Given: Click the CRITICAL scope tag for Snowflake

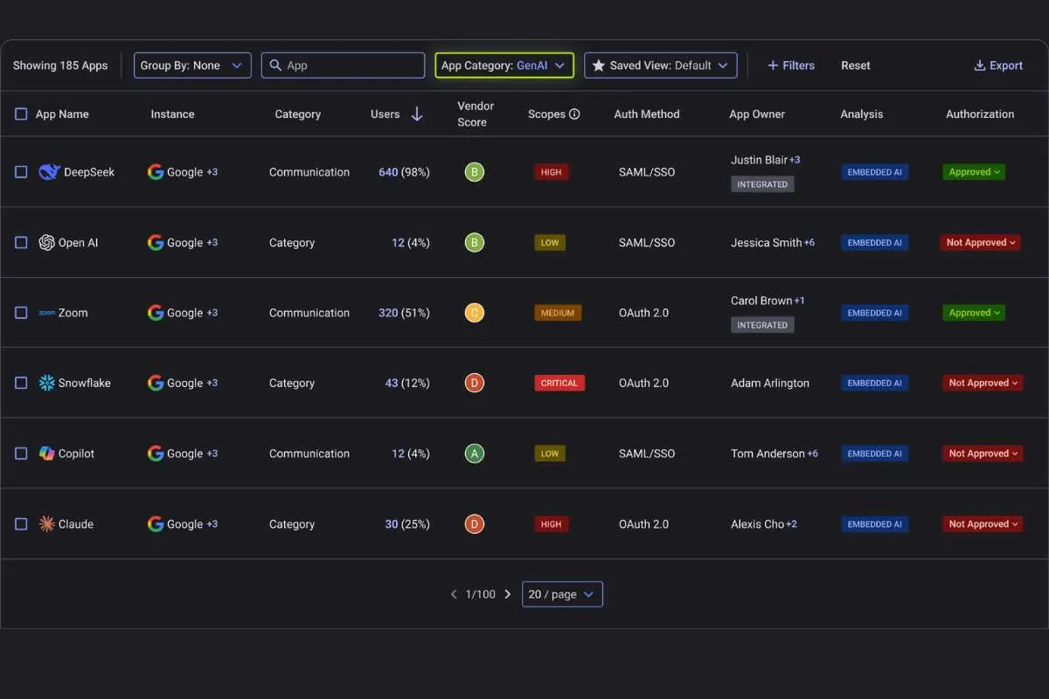Looking at the screenshot, I should click(559, 383).
